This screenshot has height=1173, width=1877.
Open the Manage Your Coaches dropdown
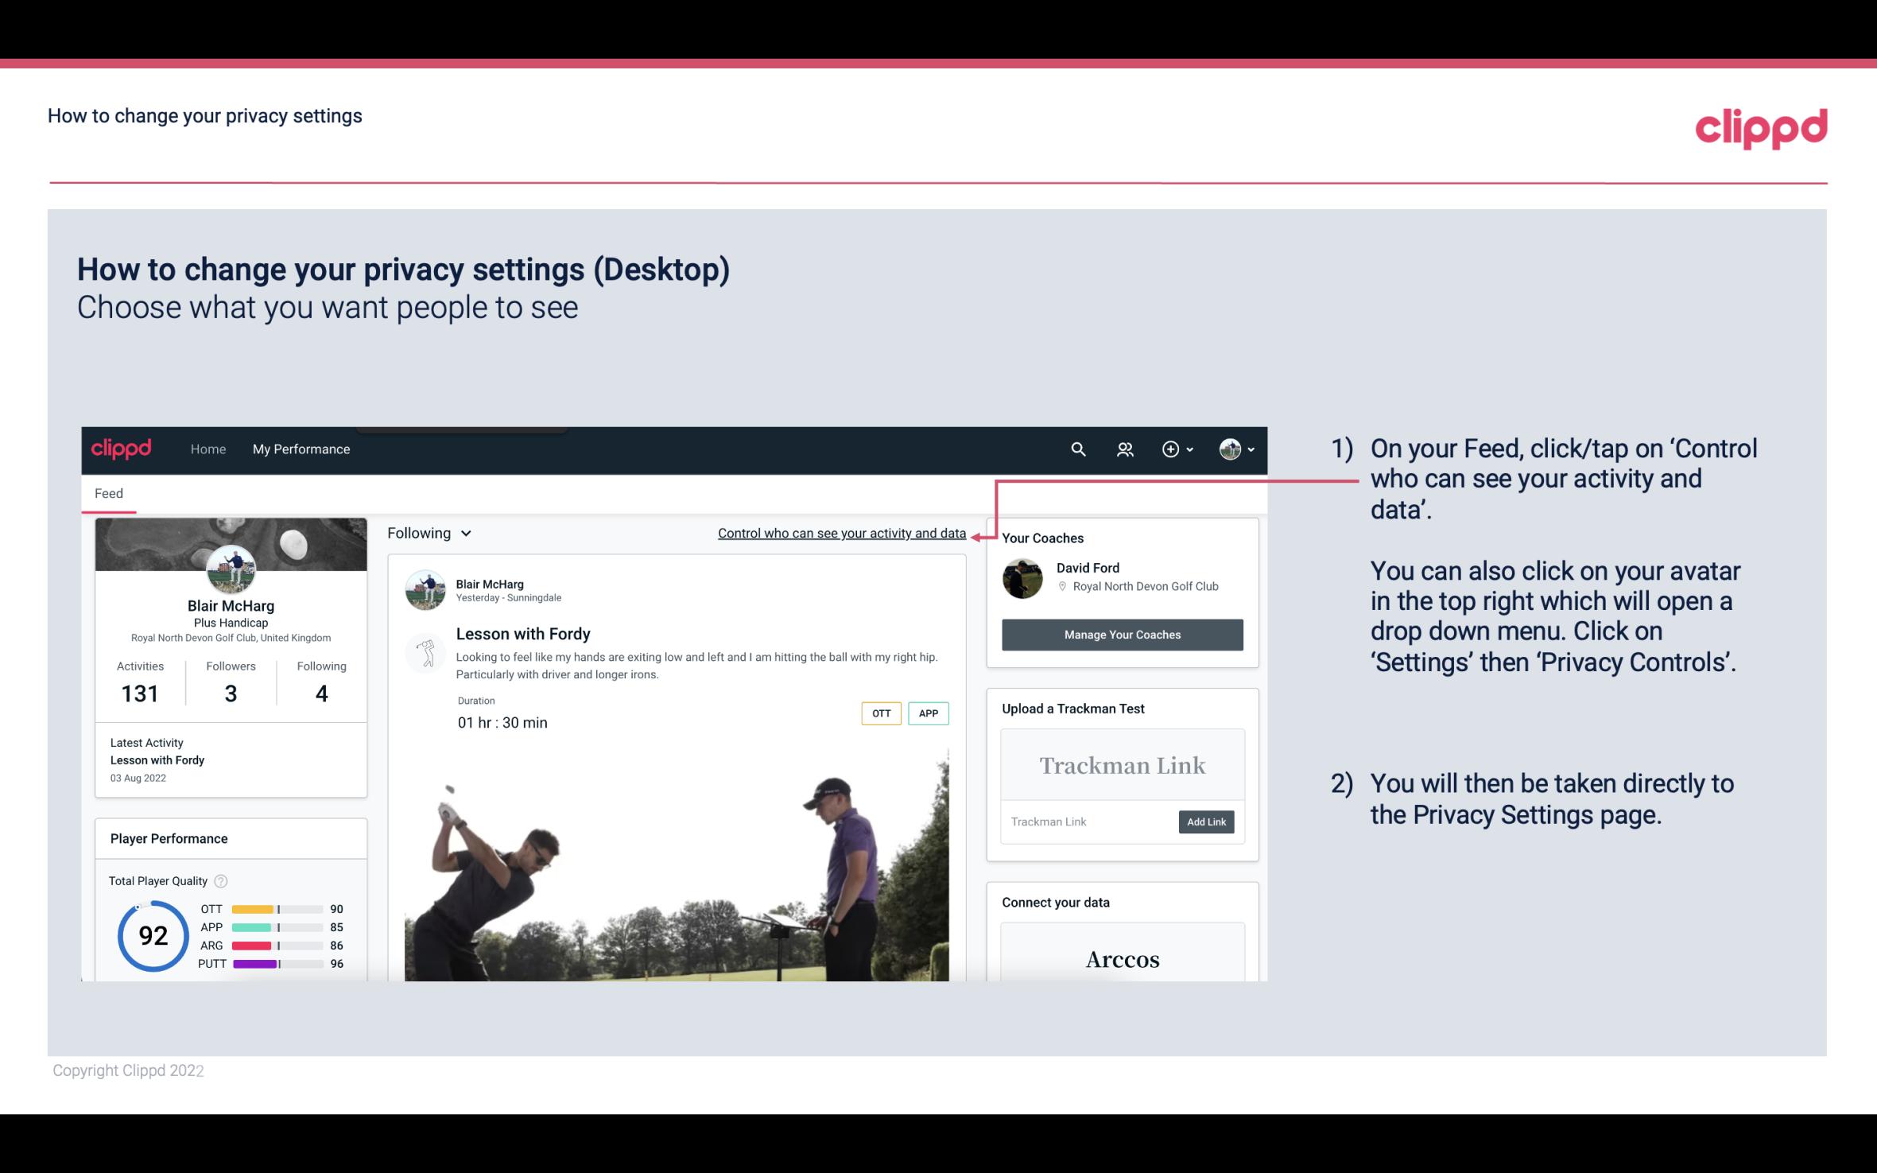(x=1121, y=634)
